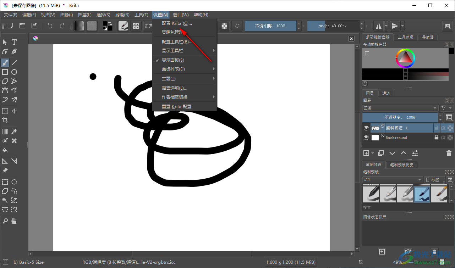Image resolution: width=455 pixels, height=268 pixels.
Task: Adjust the brush 不透明度 100% slider
Action: pyautogui.click(x=270, y=26)
